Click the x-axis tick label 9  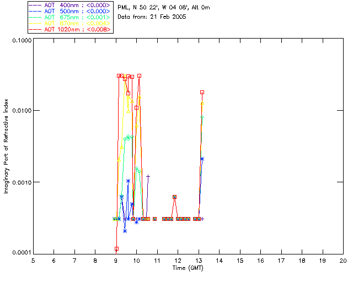click(x=116, y=261)
